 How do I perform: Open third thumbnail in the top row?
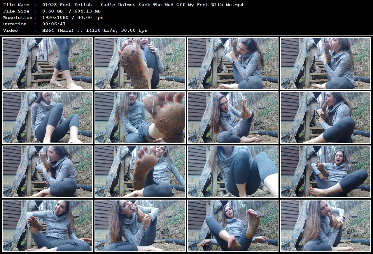(x=233, y=63)
